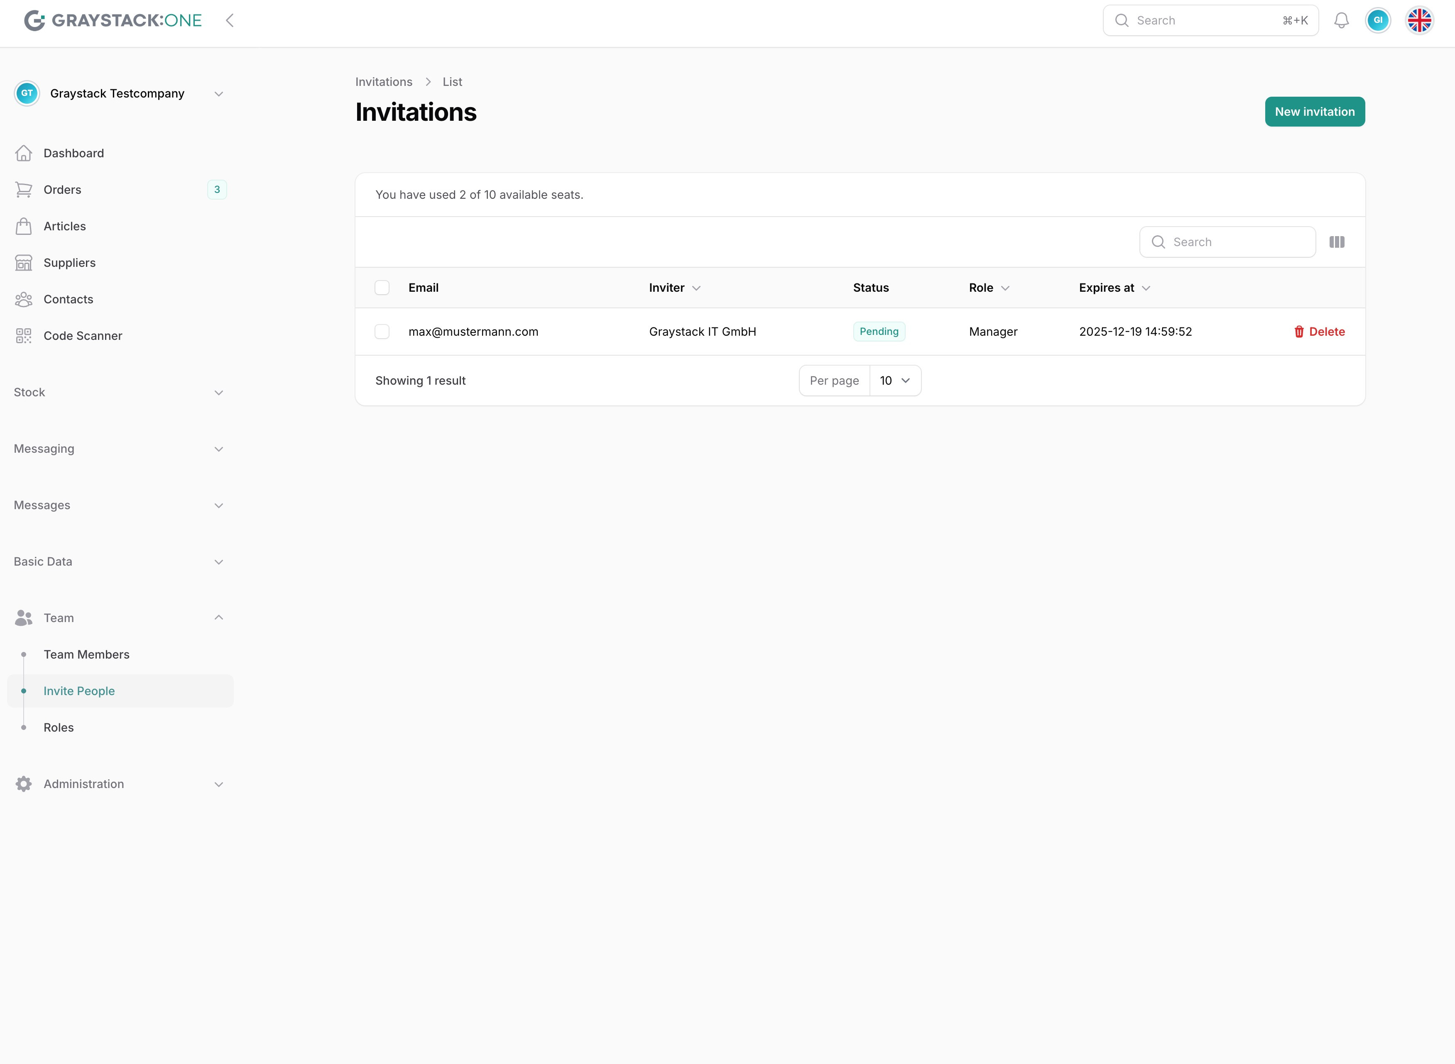
Task: Click the New invitation button
Action: point(1314,112)
